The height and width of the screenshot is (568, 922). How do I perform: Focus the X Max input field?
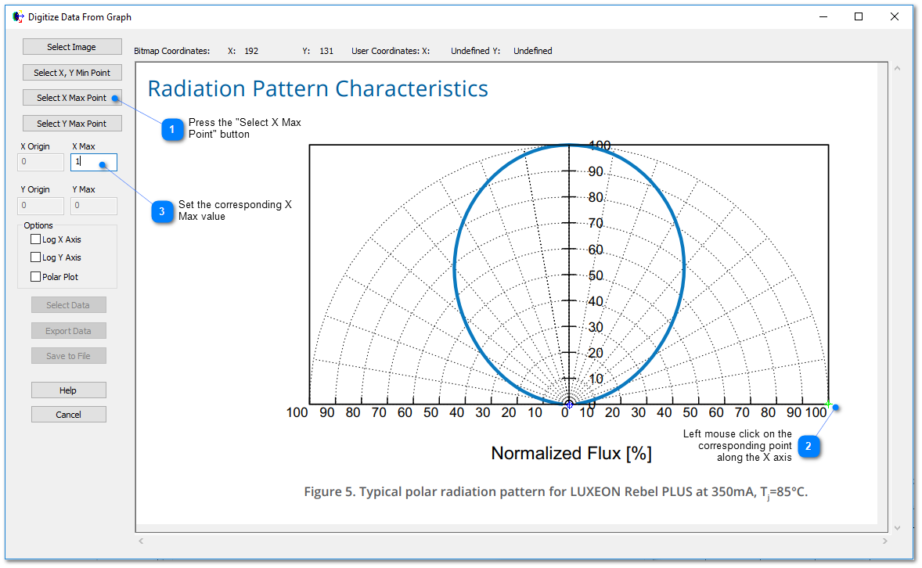pos(94,162)
